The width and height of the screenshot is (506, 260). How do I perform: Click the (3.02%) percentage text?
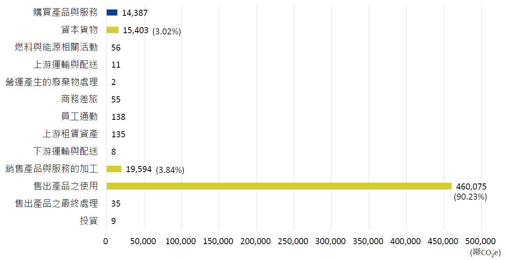166,31
